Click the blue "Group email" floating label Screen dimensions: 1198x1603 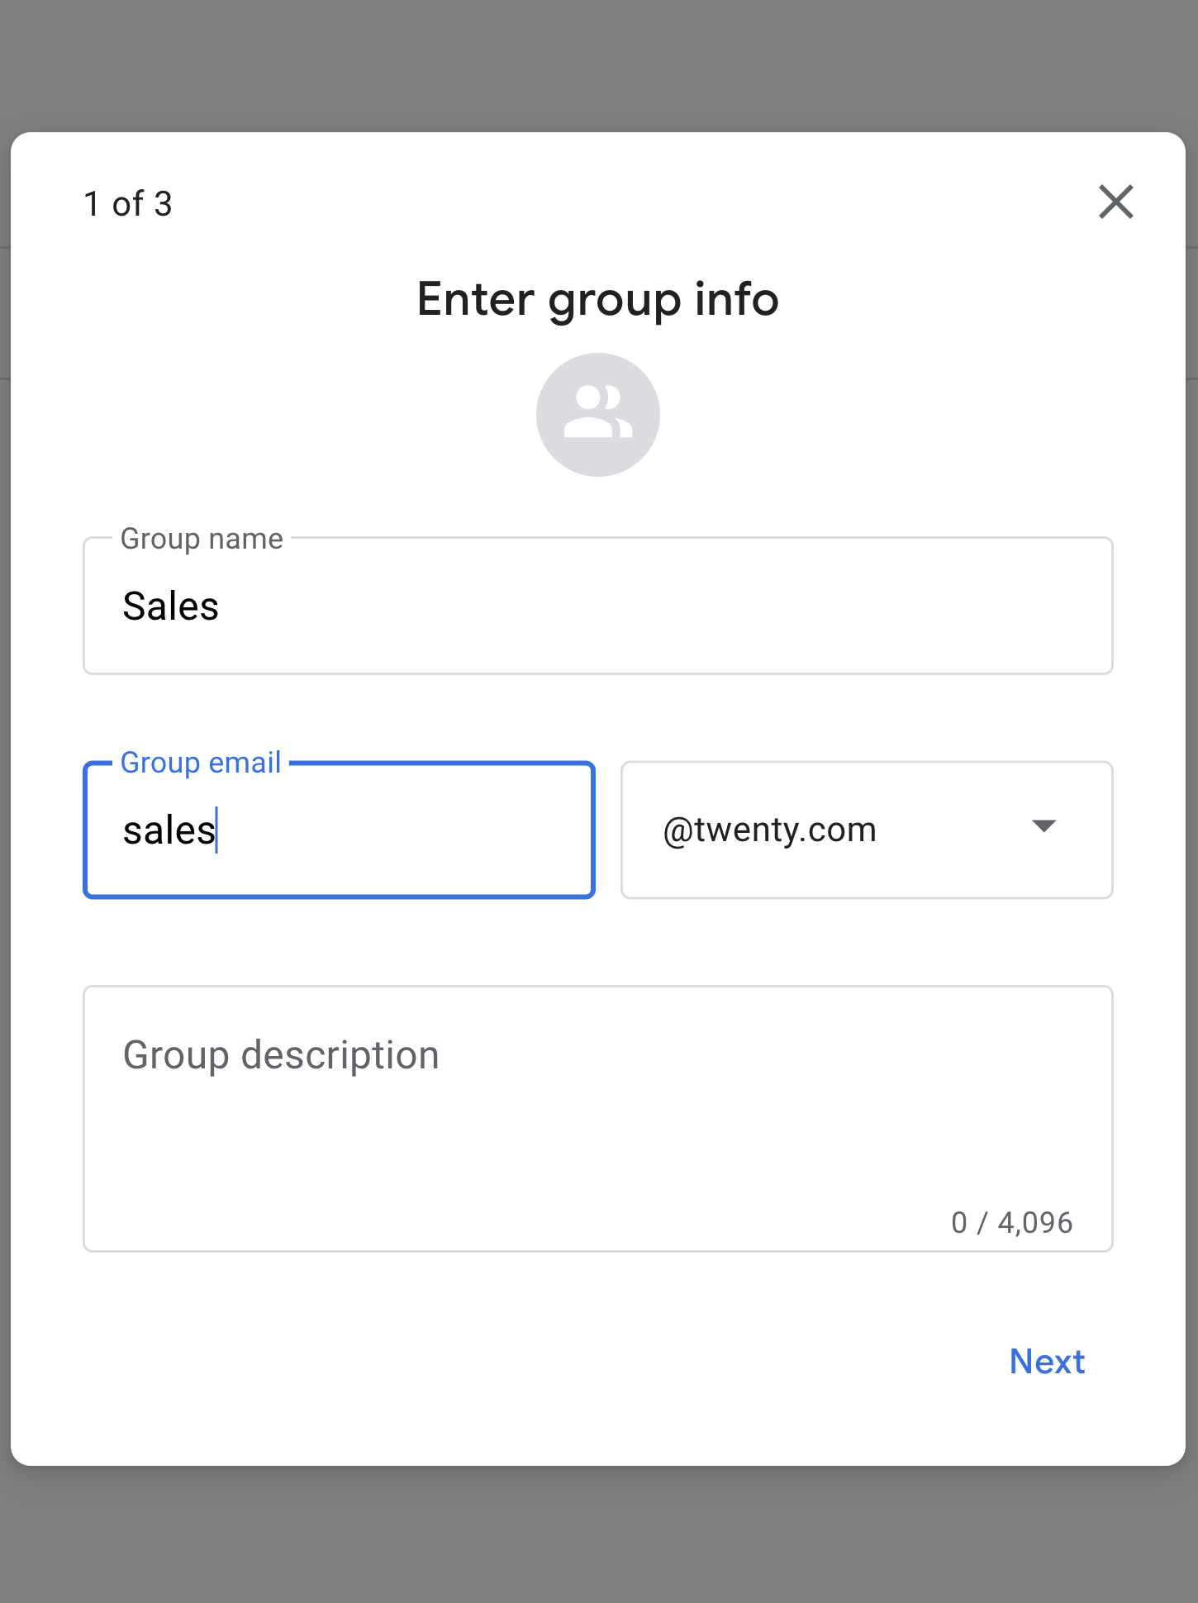[x=201, y=763]
